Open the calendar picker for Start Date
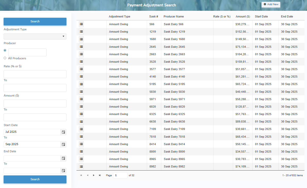Screen dimensions: 307x188 point(63,132)
